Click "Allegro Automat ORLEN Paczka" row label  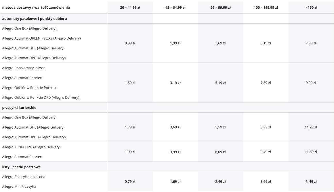click(41, 38)
